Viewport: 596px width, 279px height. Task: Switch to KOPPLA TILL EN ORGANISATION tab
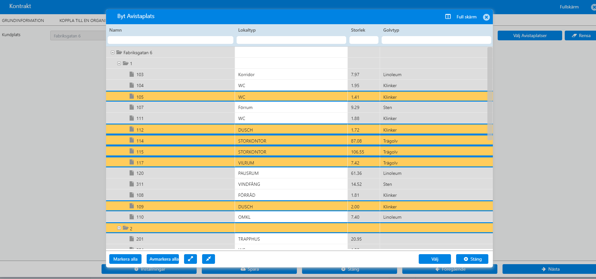(x=83, y=20)
